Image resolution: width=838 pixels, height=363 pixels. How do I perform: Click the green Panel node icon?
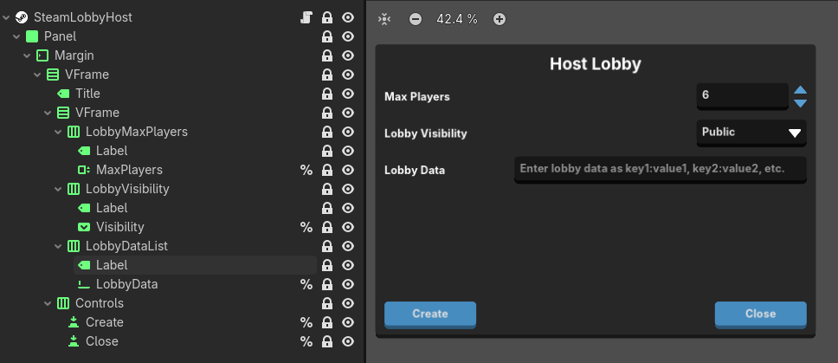(32, 36)
